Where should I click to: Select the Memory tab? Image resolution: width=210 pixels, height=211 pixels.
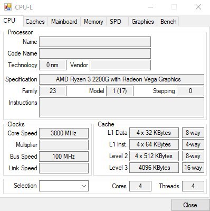pos(93,22)
